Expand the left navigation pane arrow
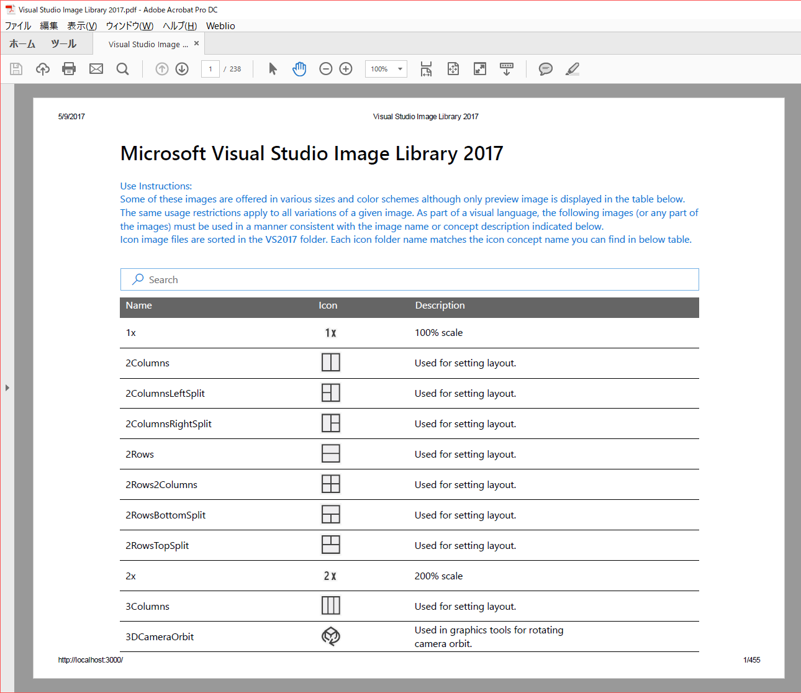 (7, 388)
